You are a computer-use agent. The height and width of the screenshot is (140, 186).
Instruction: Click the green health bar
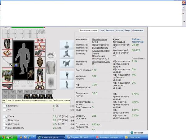click(28, 27)
